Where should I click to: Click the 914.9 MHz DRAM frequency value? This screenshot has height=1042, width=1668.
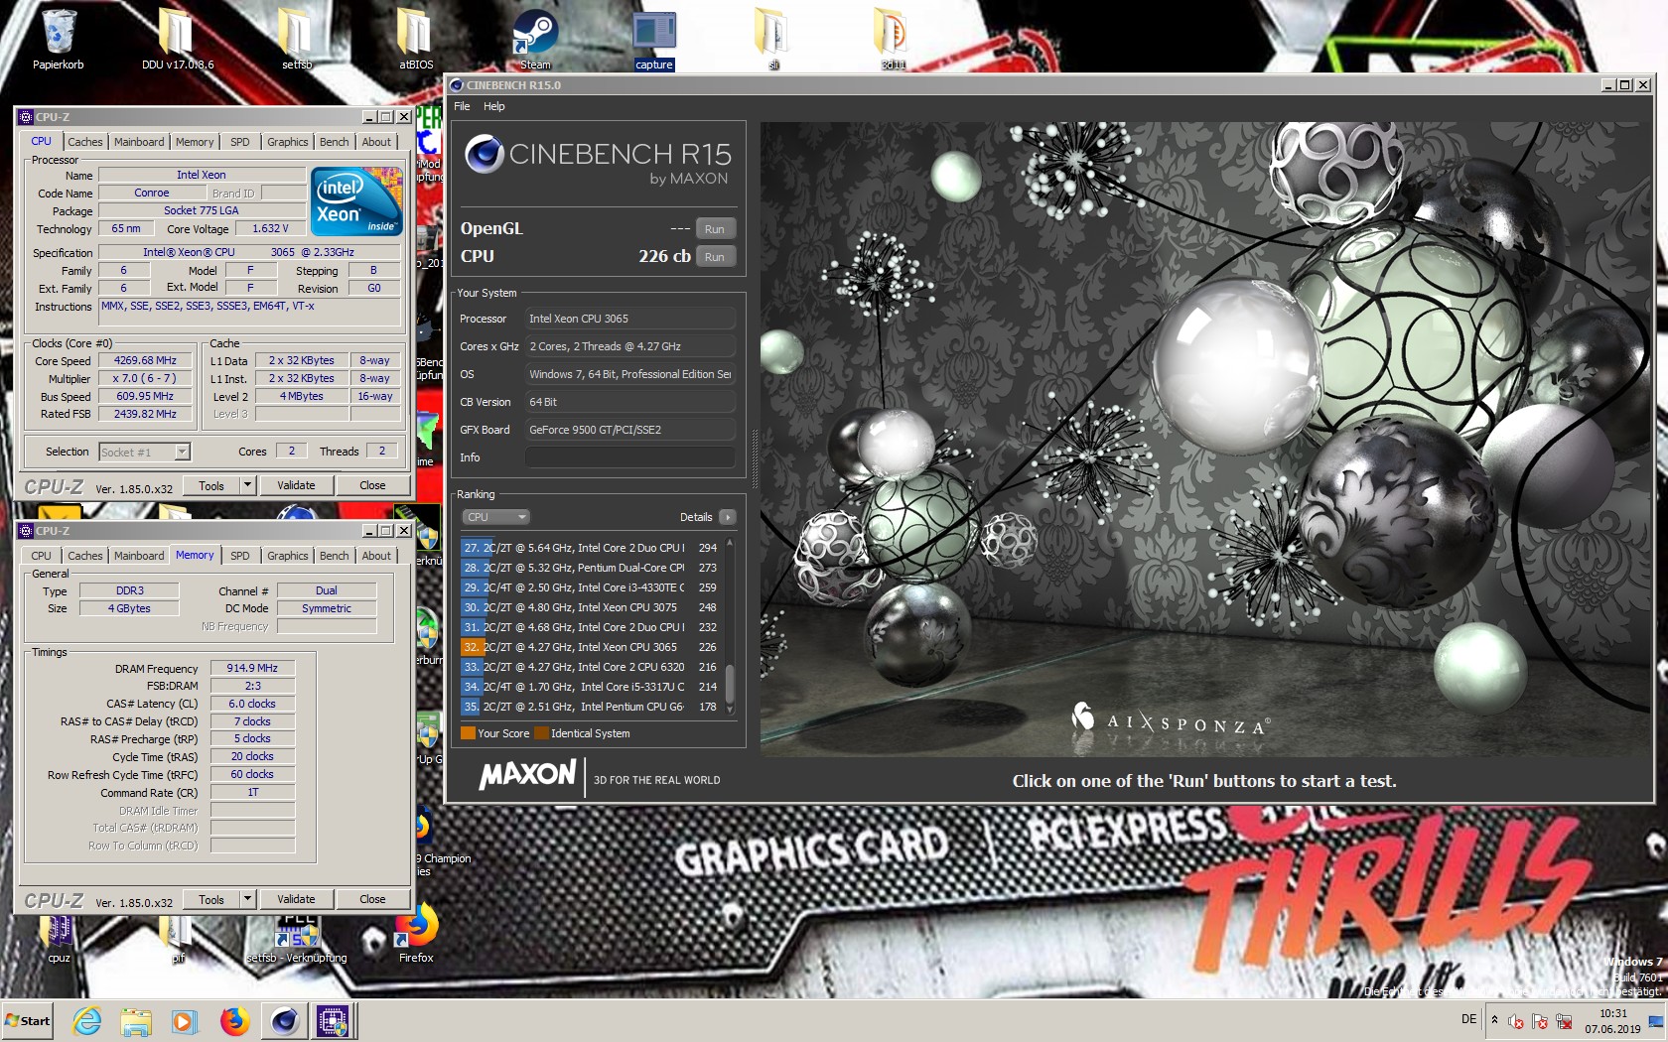(x=252, y=668)
